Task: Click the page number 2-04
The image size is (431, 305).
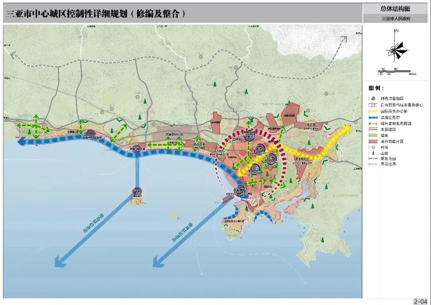Action: 421,301
